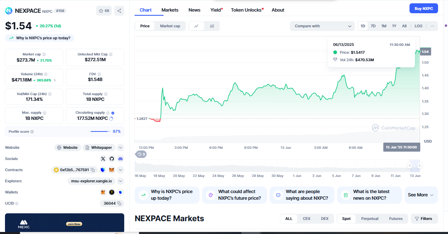
Task: Click "Why is NXPC's price up today?" pill under price
Action: pos(39,38)
